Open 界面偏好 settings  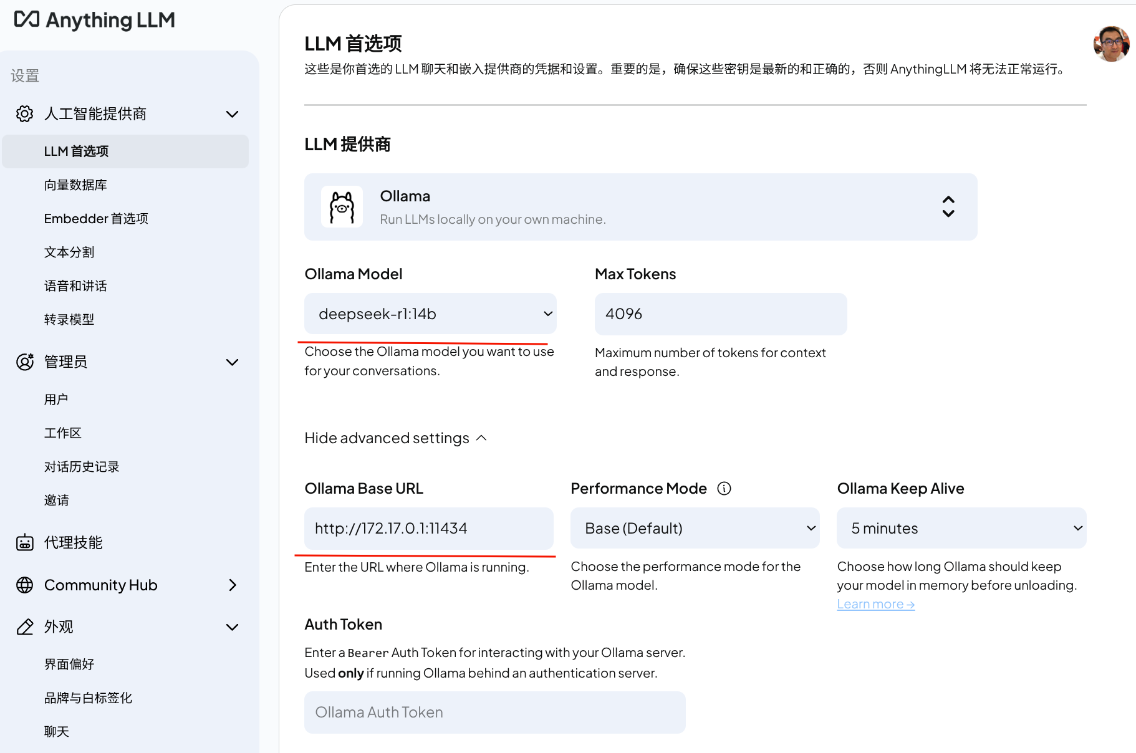tap(69, 664)
